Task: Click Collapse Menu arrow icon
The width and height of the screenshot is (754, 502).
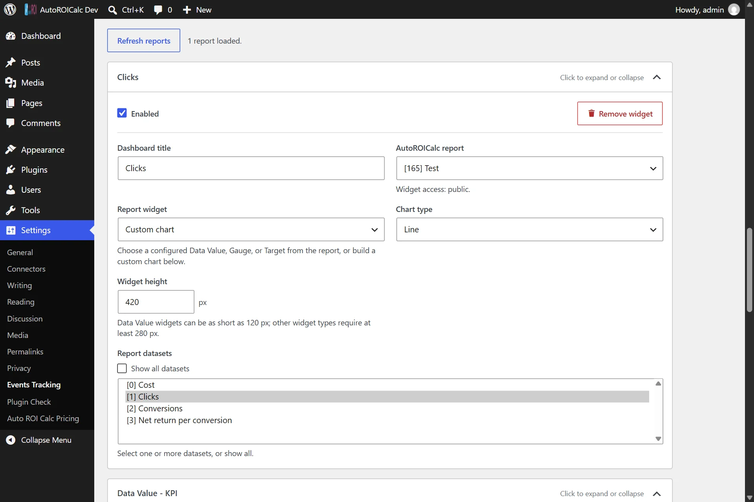Action: (11, 440)
